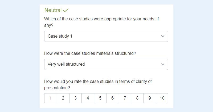Select rating 3 for clarity of presentation
The width and height of the screenshot is (213, 112).
75,98
